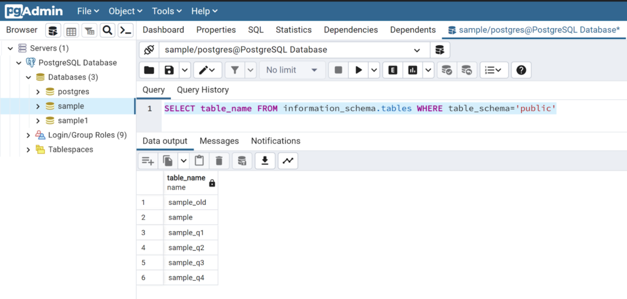Expand the sample1 database node
The height and width of the screenshot is (299, 627).
[38, 120]
